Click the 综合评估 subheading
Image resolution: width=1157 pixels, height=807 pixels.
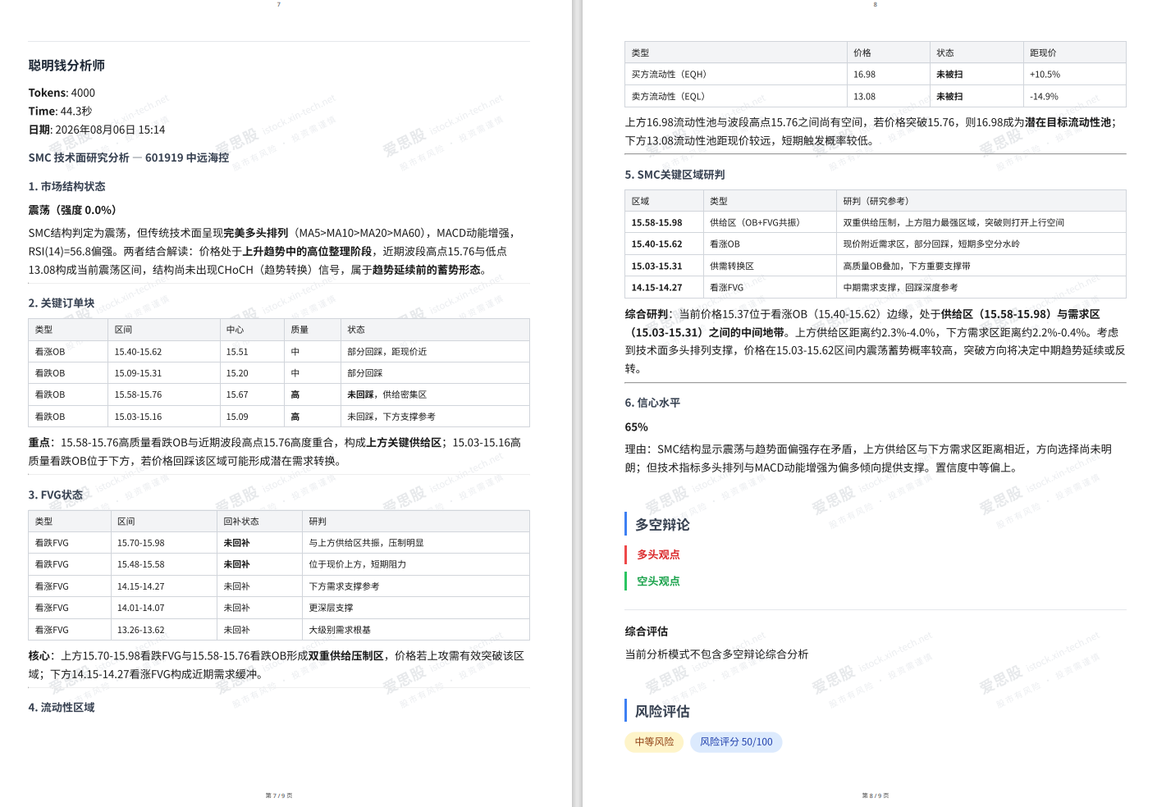[x=647, y=631]
